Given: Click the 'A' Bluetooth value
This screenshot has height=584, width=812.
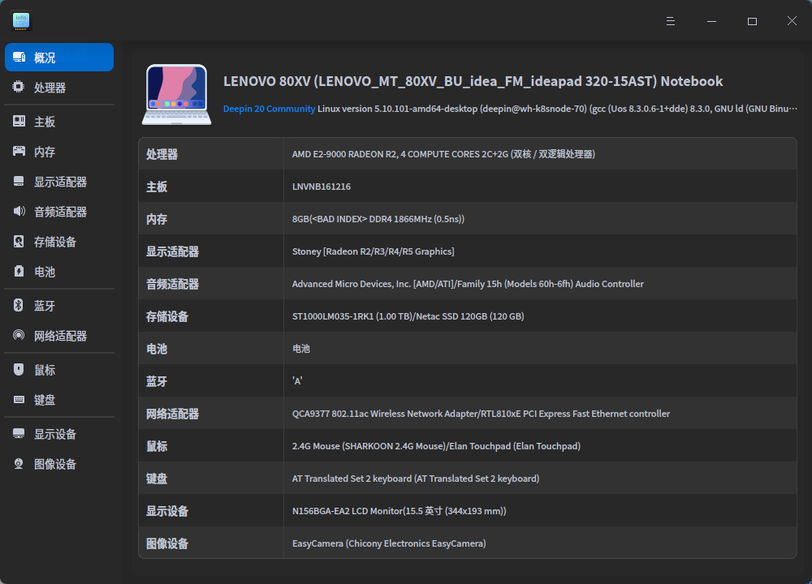Looking at the screenshot, I should click(x=297, y=381).
